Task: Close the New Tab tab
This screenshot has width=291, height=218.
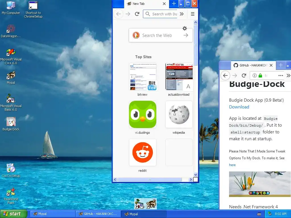Action: (x=164, y=4)
